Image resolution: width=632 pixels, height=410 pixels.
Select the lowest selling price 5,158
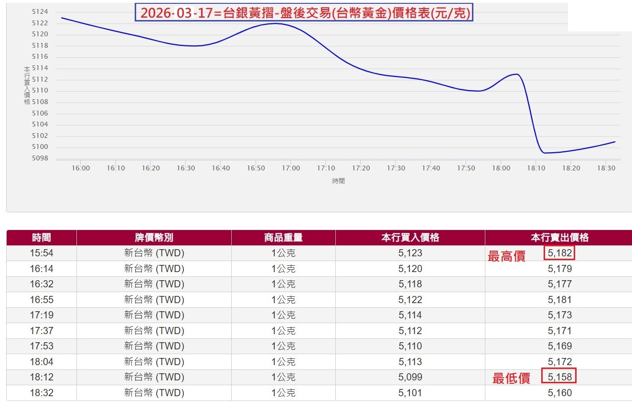(x=559, y=377)
